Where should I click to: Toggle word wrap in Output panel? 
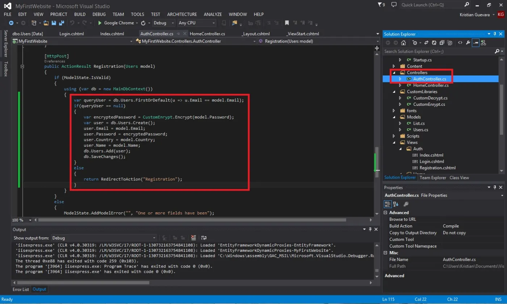204,238
